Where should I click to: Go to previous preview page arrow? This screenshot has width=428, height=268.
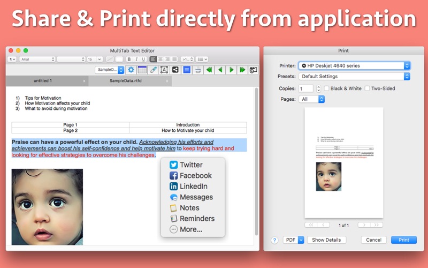[324, 225]
